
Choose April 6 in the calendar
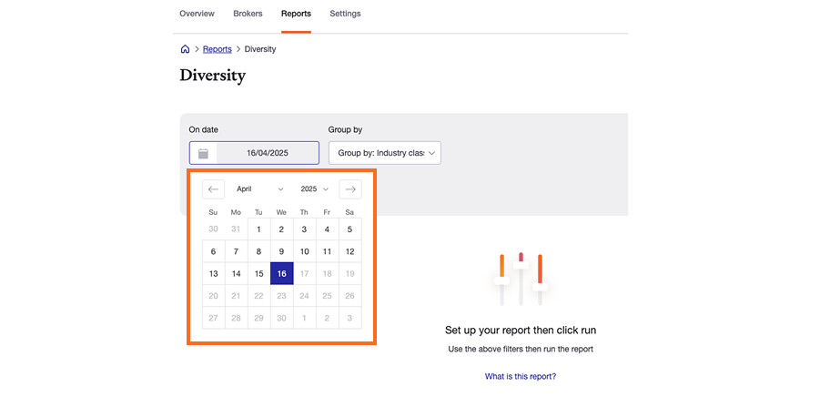coord(213,251)
